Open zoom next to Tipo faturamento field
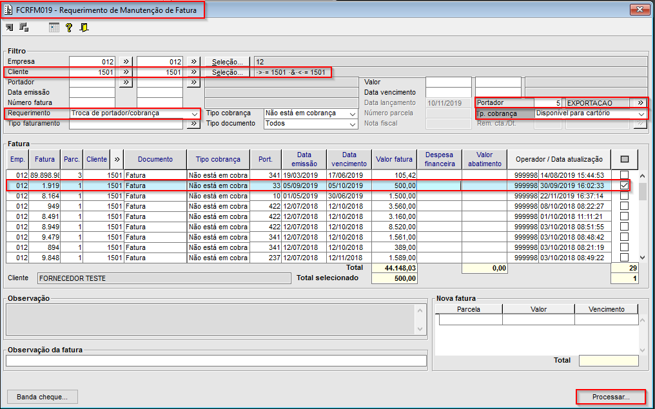This screenshot has width=655, height=409. coord(193,124)
